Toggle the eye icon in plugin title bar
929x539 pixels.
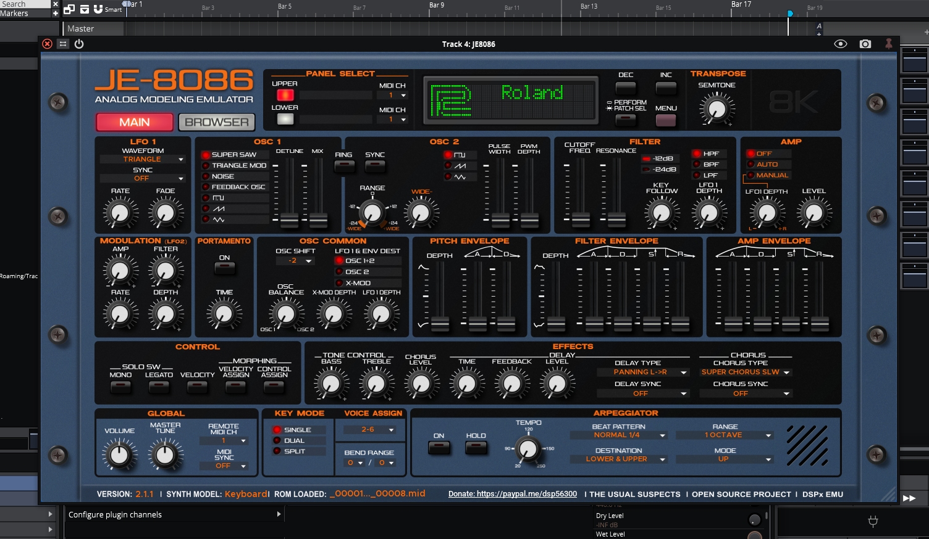point(840,44)
